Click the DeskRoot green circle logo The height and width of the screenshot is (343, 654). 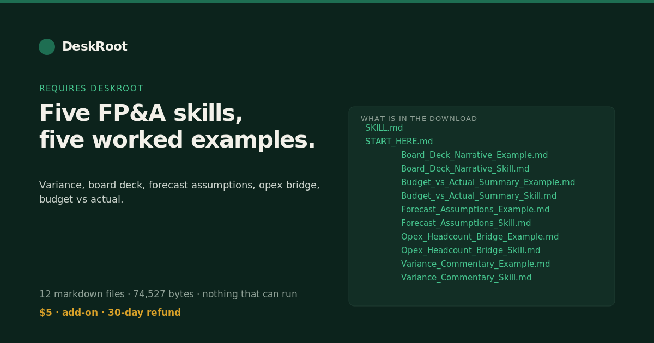47,47
